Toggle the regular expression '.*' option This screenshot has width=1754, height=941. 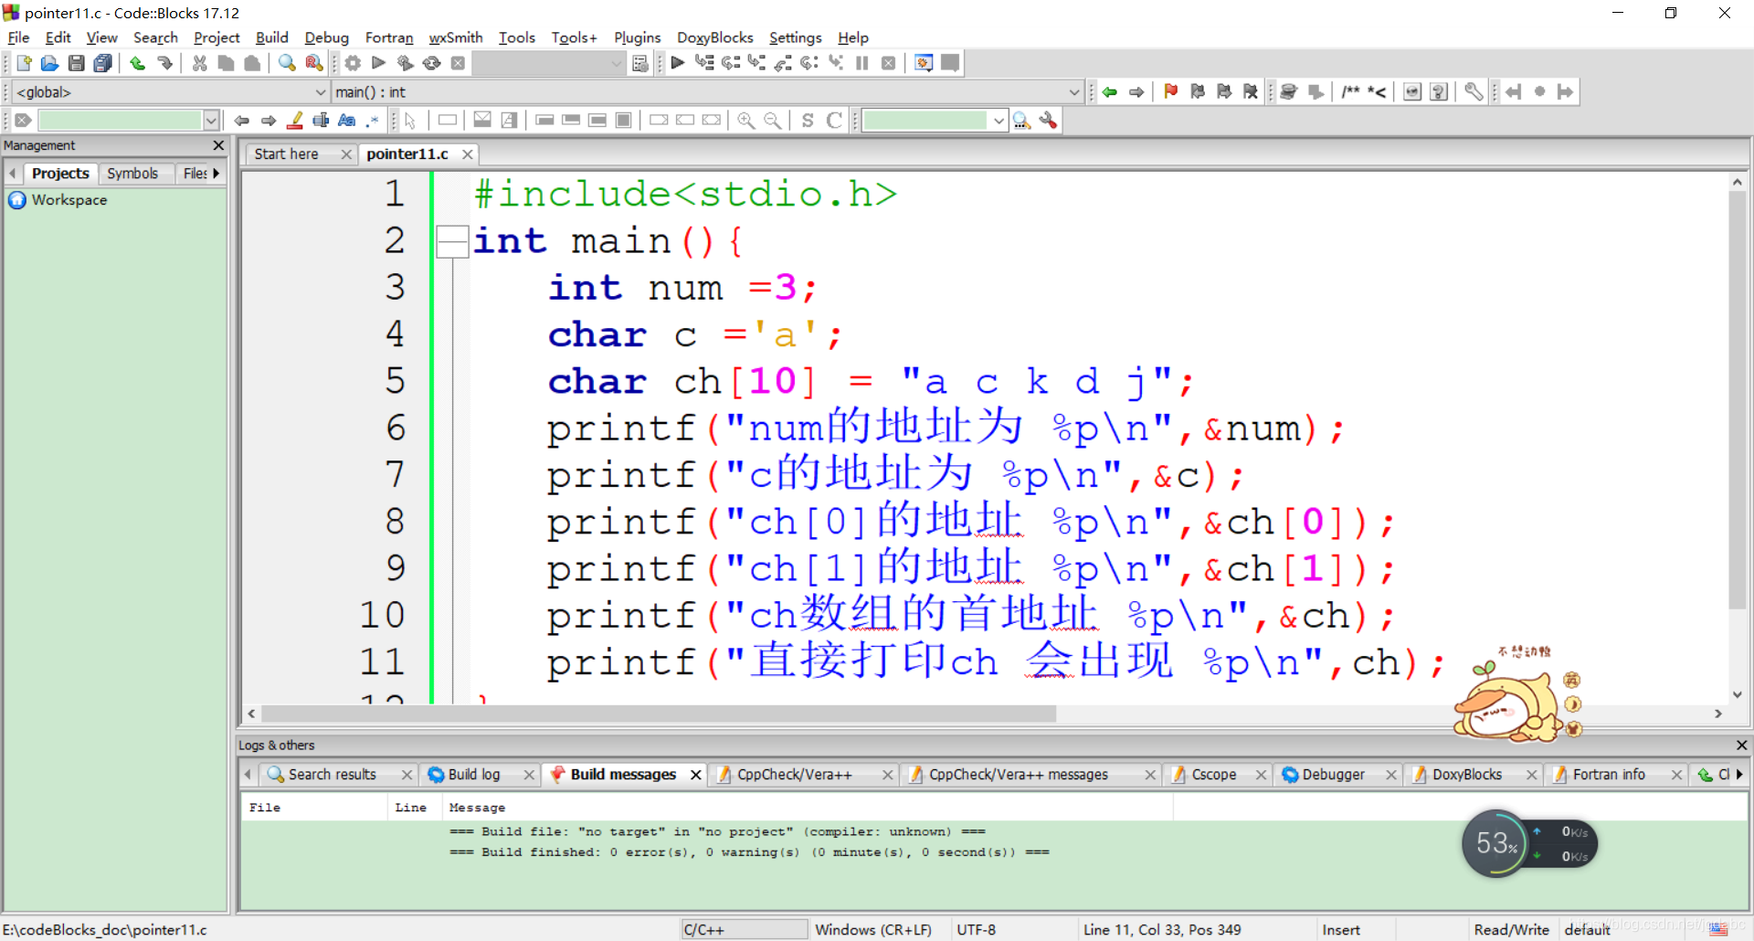(372, 120)
